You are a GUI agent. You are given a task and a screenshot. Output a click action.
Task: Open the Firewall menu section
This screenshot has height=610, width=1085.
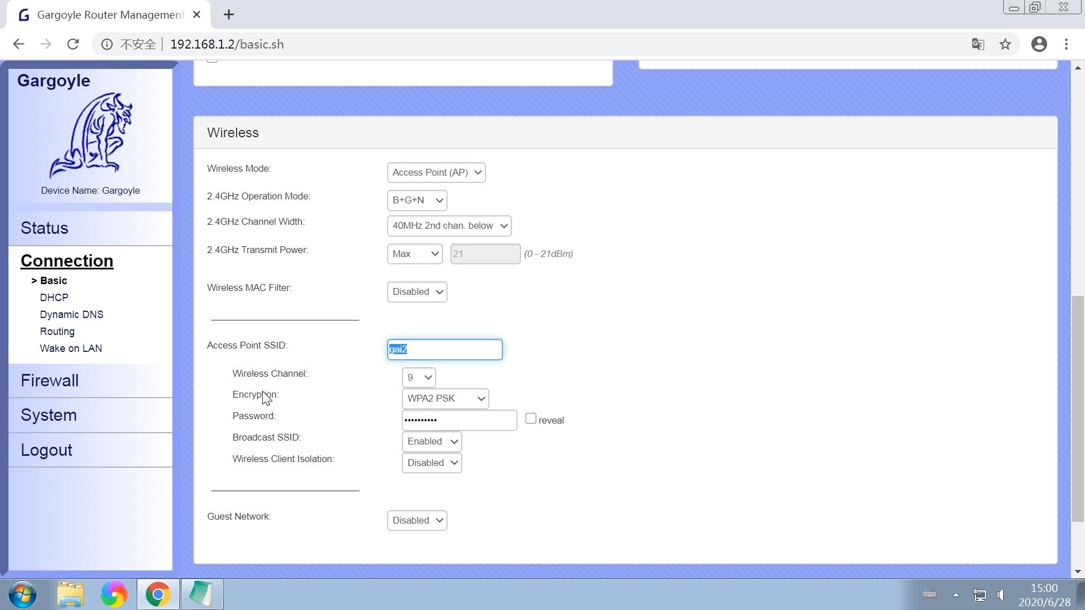coord(50,381)
